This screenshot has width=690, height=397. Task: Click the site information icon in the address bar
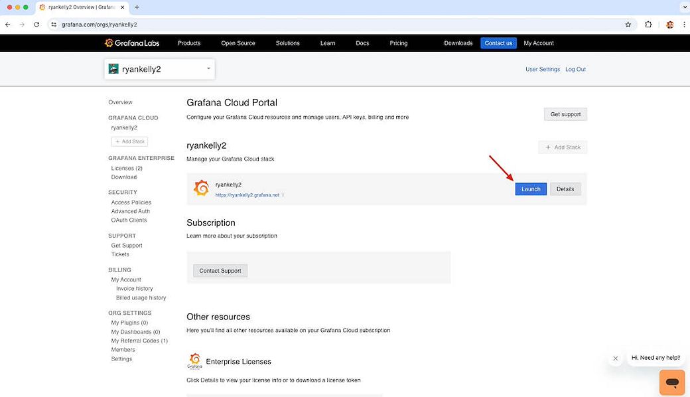click(53, 23)
